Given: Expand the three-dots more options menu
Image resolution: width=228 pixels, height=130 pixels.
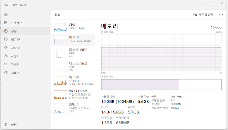Looking at the screenshot, I should [x=221, y=15].
